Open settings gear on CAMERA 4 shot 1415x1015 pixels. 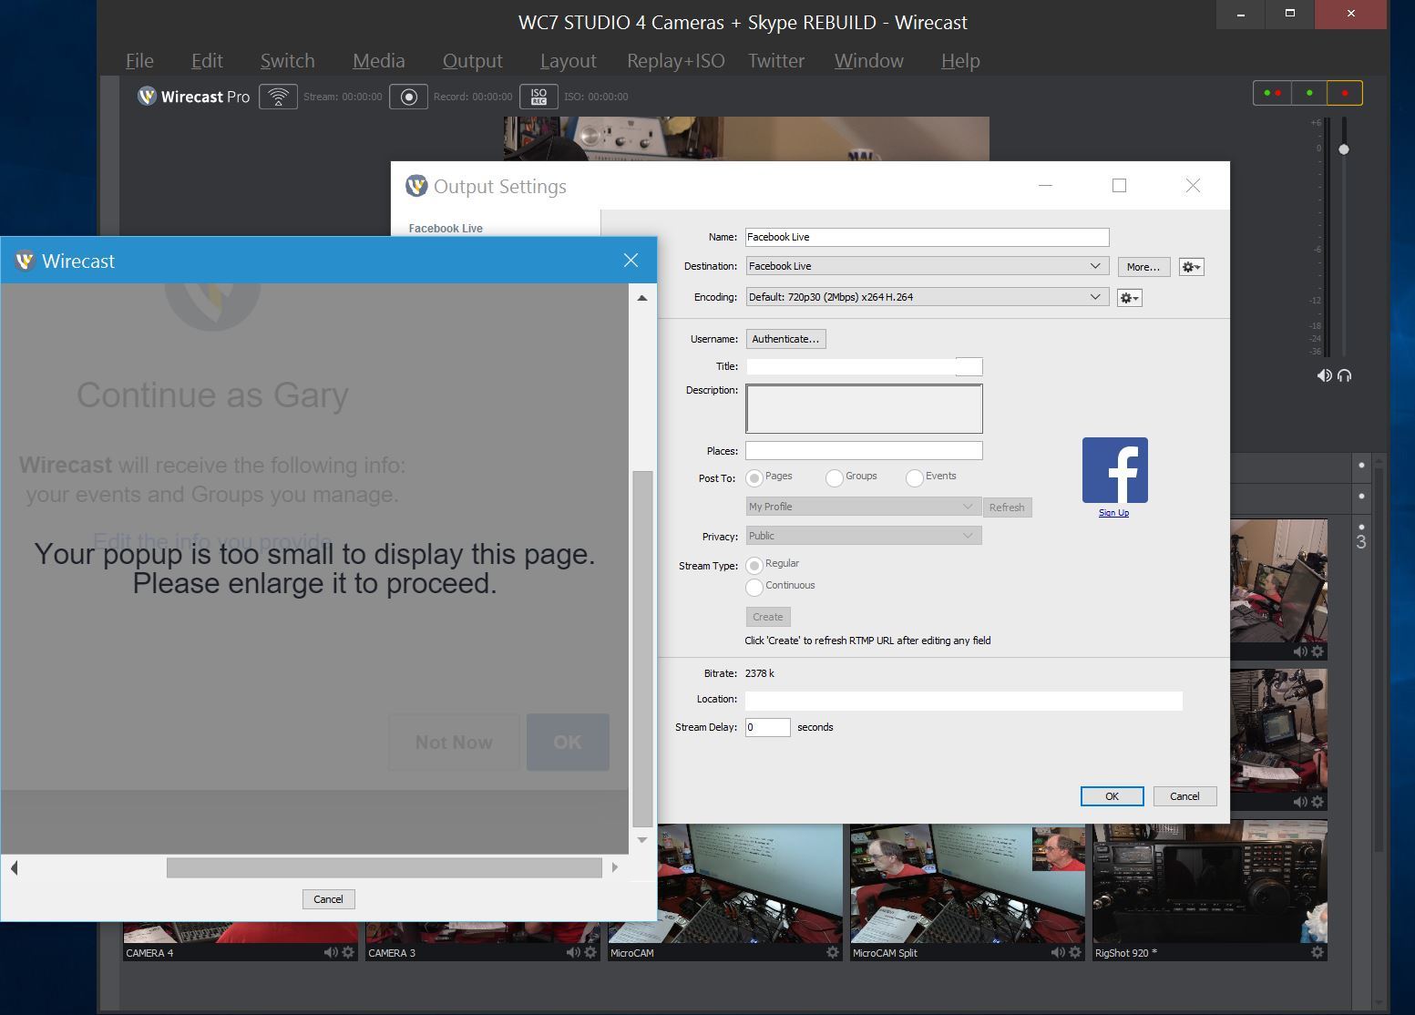click(x=348, y=953)
